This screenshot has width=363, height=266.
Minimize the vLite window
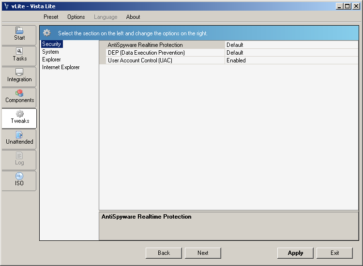point(339,6)
